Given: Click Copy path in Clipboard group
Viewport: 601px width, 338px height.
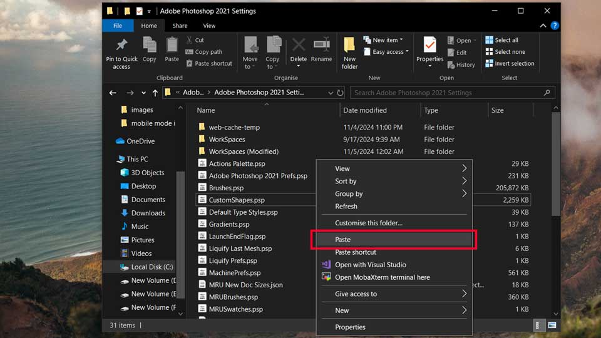Looking at the screenshot, I should tap(204, 52).
